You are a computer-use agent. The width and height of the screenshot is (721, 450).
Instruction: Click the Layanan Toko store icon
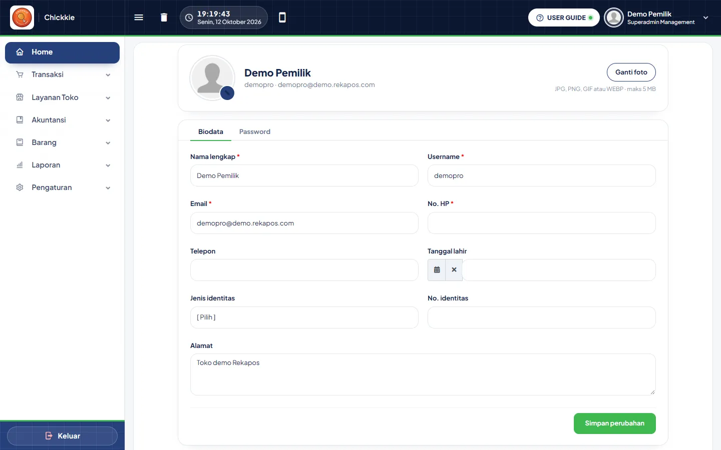pos(20,97)
